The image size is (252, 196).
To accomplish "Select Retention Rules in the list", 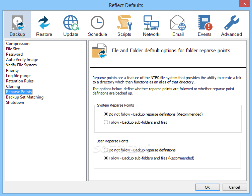I will [x=20, y=81].
